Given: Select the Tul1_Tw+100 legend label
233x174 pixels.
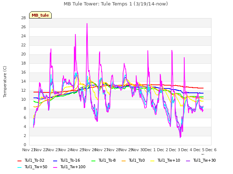Looking at the screenshot, I should pyautogui.click(x=73, y=167).
